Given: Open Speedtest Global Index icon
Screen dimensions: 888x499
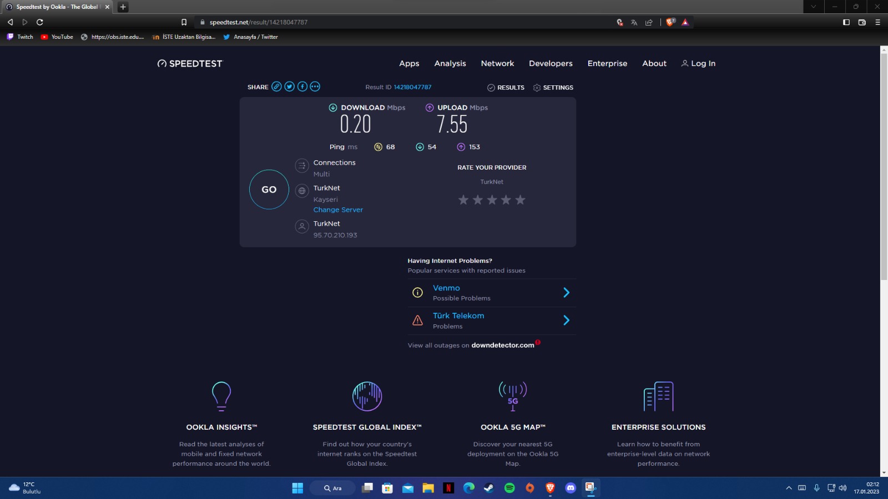Looking at the screenshot, I should click(x=367, y=396).
